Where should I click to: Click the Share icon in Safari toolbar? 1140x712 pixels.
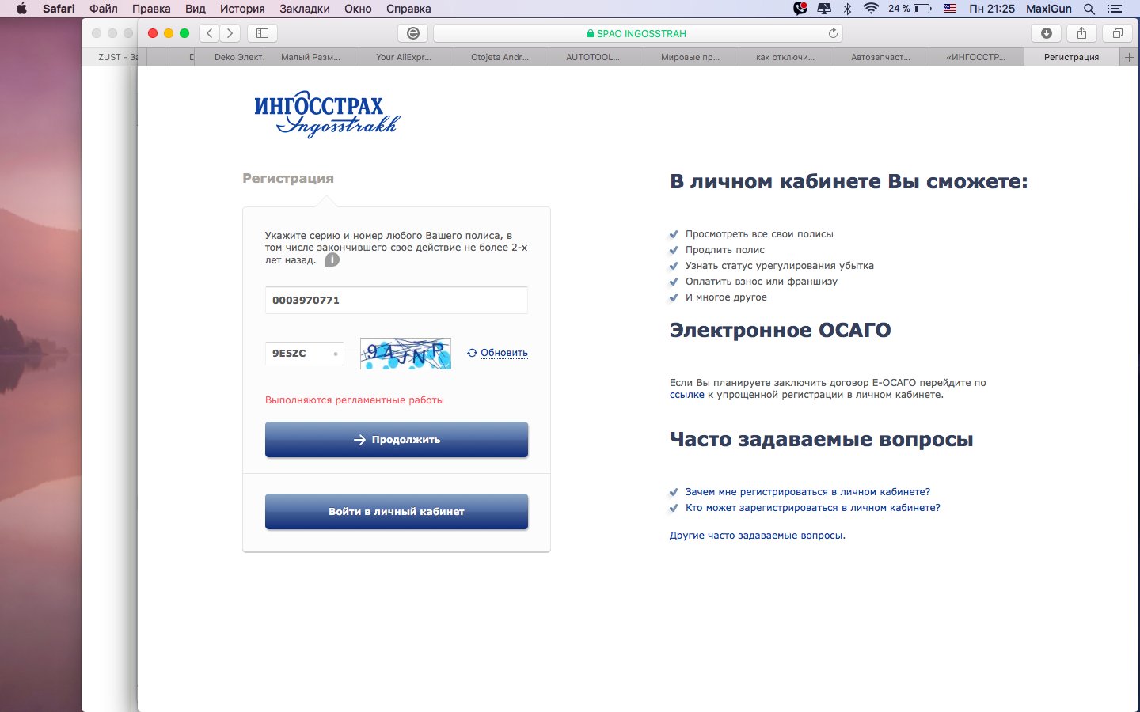[x=1081, y=33]
